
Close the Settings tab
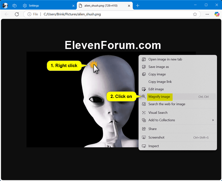73,6
